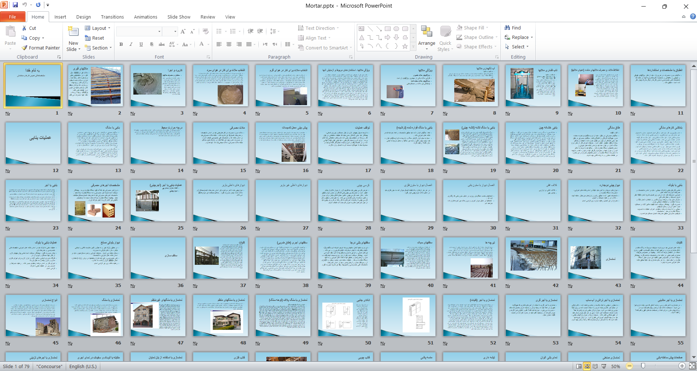
Task: Click the Undo arrow in the title bar
Action: pos(25,5)
